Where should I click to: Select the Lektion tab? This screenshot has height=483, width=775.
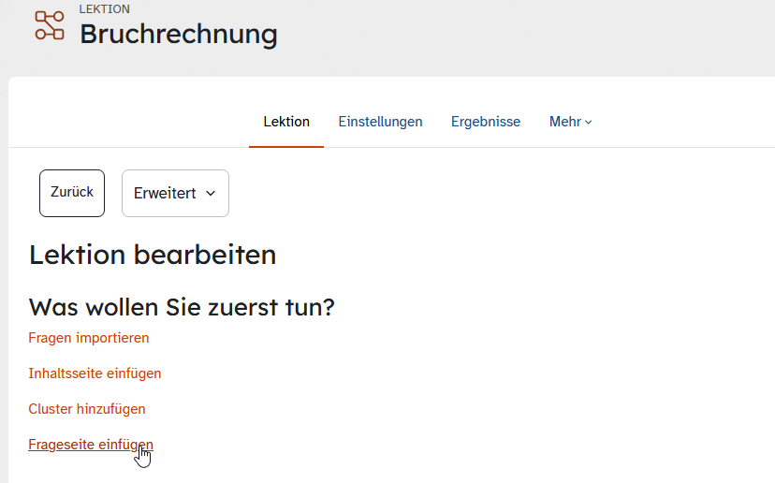(286, 122)
